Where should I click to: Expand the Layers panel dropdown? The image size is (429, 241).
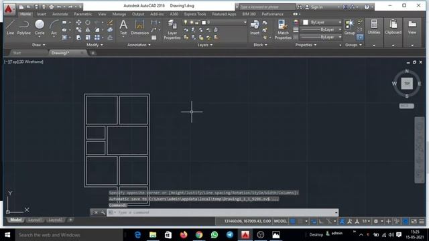[x=205, y=45]
